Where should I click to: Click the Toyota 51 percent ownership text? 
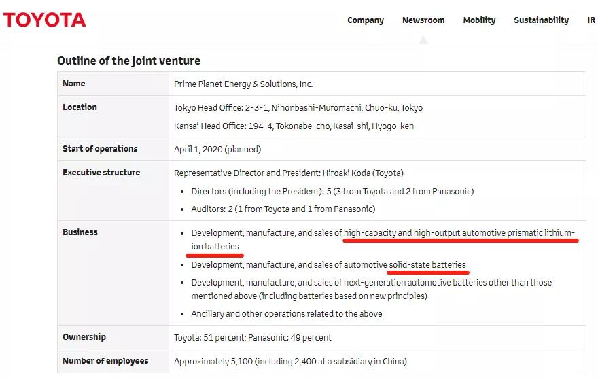tap(253, 337)
